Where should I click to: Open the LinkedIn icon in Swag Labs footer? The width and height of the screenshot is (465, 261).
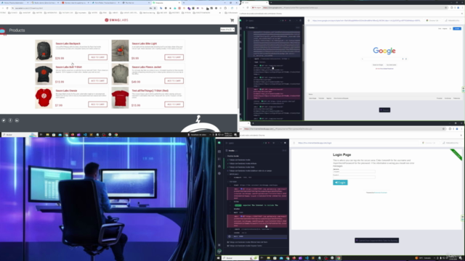17,120
